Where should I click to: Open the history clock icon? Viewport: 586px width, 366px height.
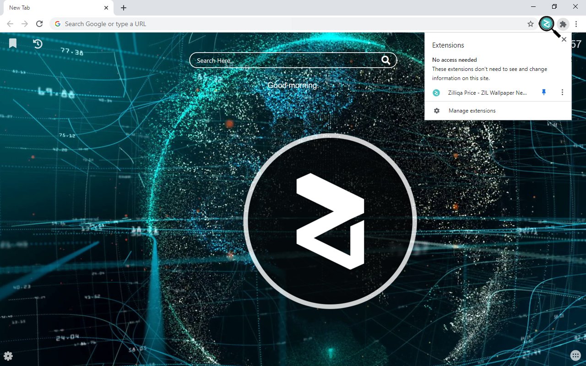(38, 43)
